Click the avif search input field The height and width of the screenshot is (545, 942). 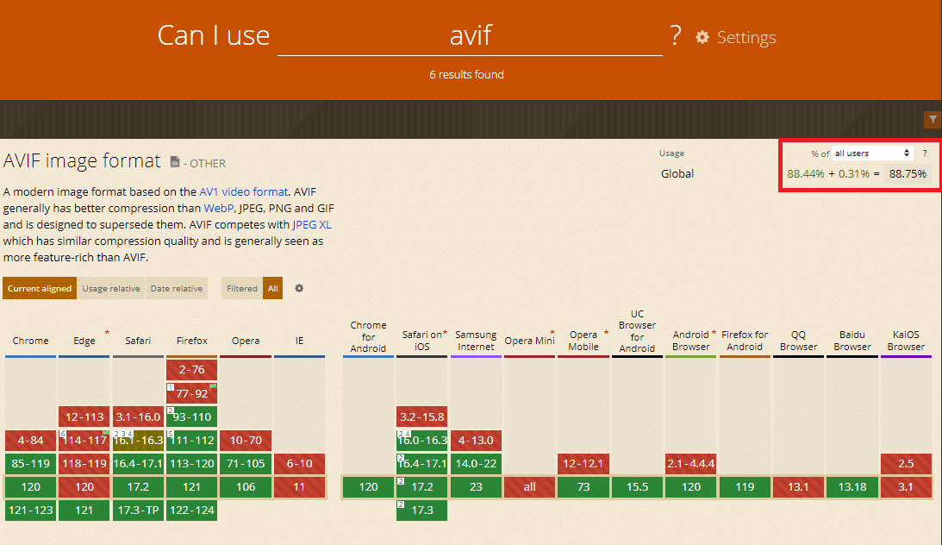tap(470, 33)
